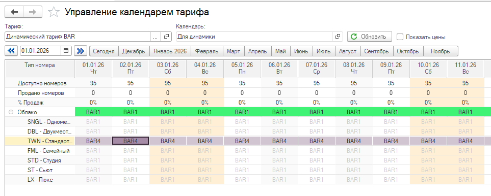Click the green Облако BAR1 cell for 01.01.26

pyautogui.click(x=93, y=112)
